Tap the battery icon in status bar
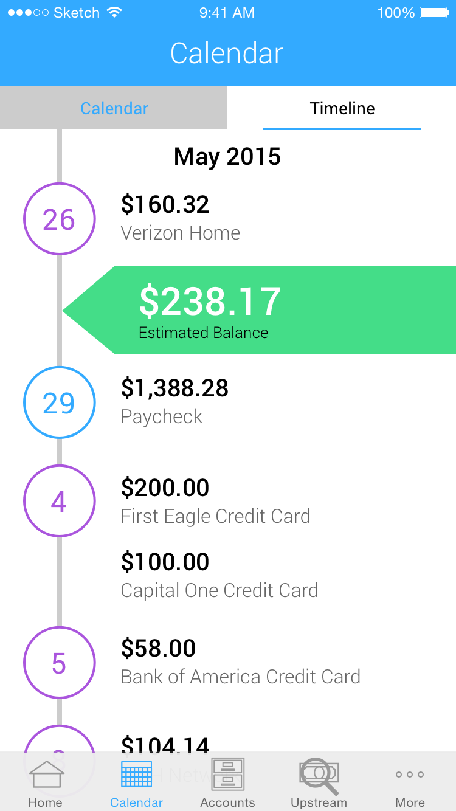Viewport: 456px width, 811px height. click(x=434, y=13)
